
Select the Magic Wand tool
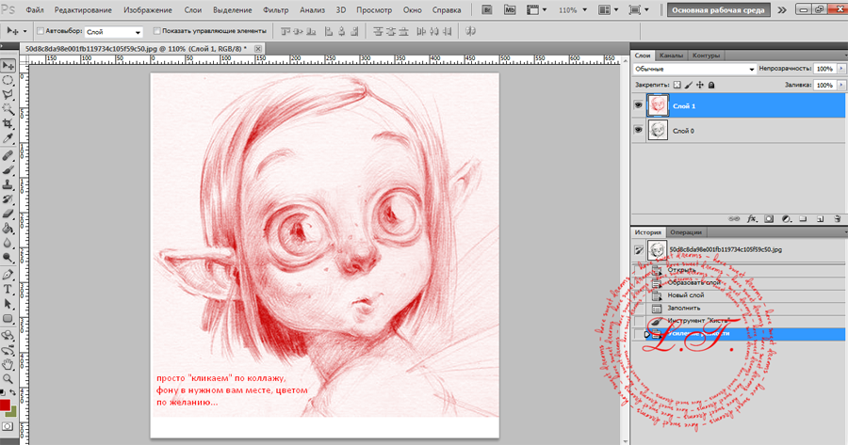click(8, 109)
